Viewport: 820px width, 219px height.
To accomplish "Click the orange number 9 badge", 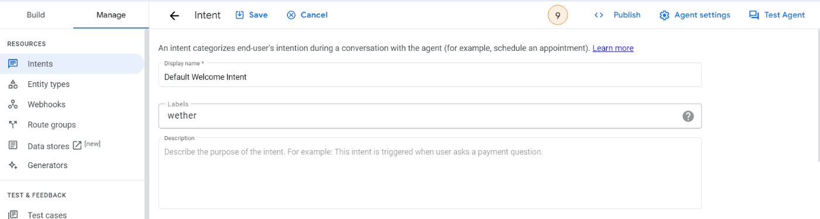I will click(x=558, y=16).
